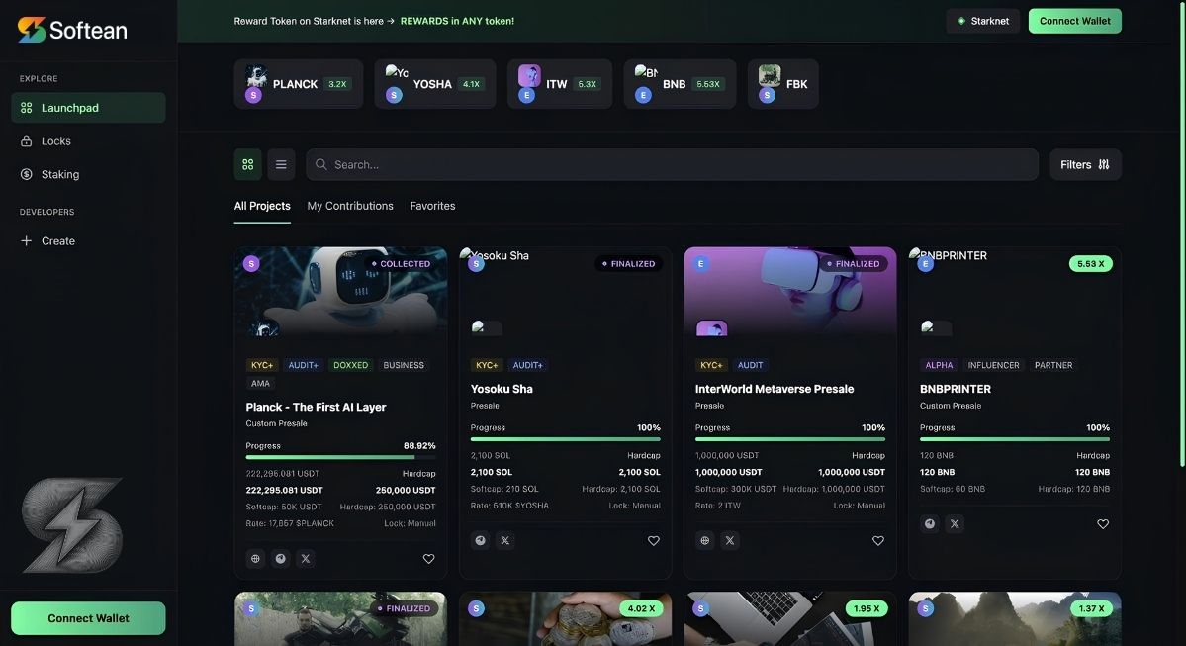Image resolution: width=1186 pixels, height=646 pixels.
Task: Favorite Yosoku Sha with heart icon
Action: (x=654, y=541)
